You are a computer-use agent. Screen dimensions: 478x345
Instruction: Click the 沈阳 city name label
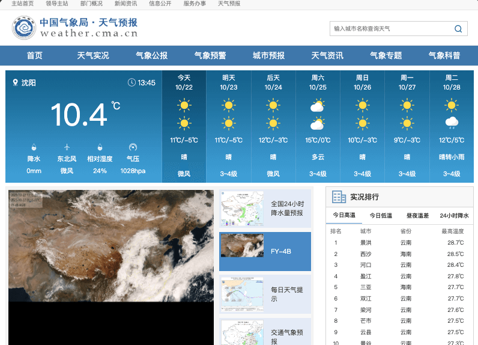point(28,83)
